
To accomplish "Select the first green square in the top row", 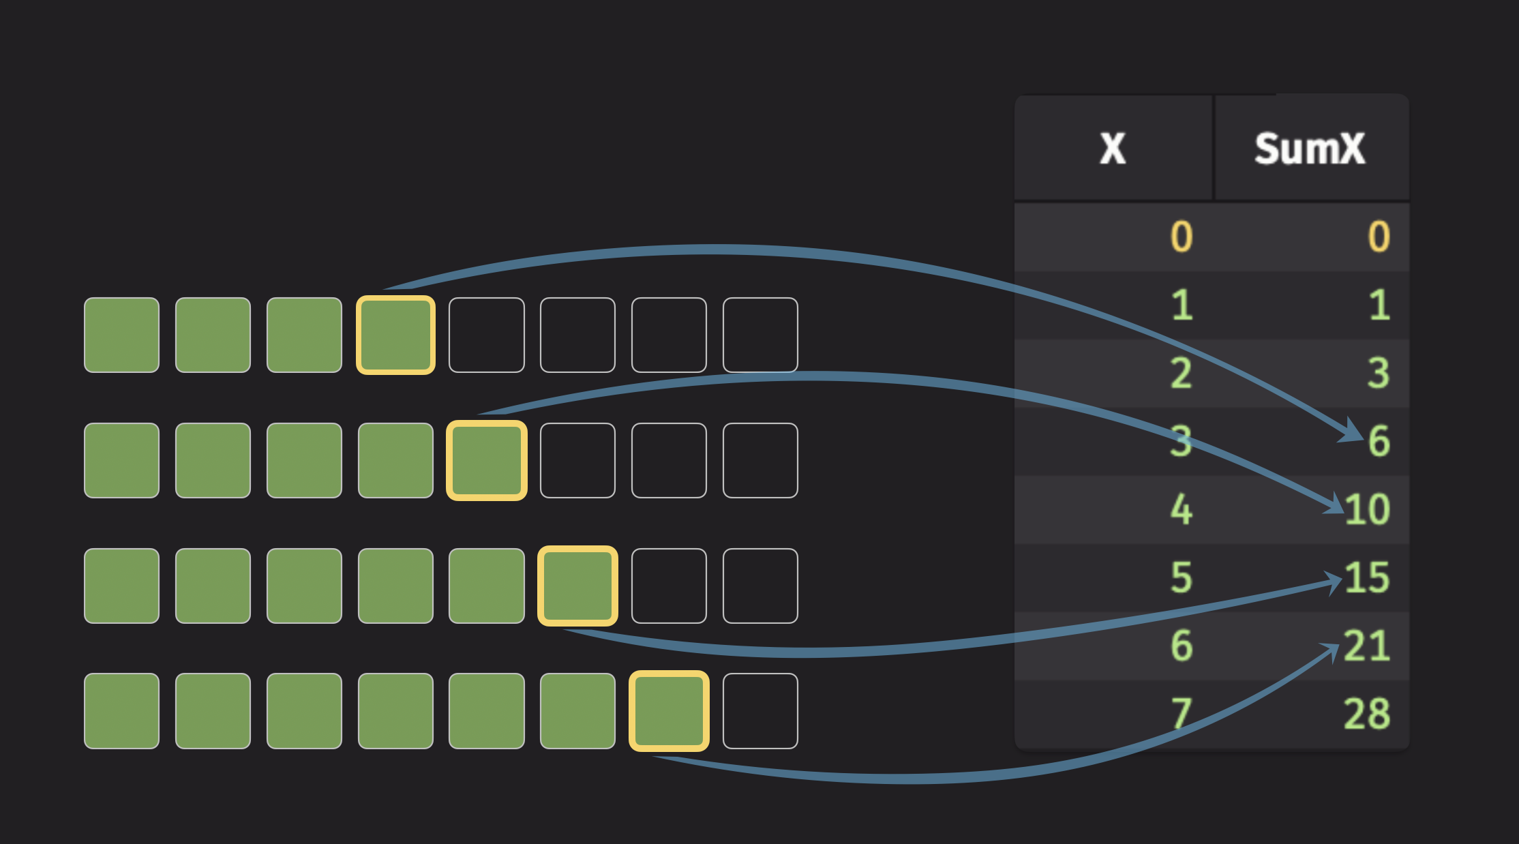I will (121, 334).
